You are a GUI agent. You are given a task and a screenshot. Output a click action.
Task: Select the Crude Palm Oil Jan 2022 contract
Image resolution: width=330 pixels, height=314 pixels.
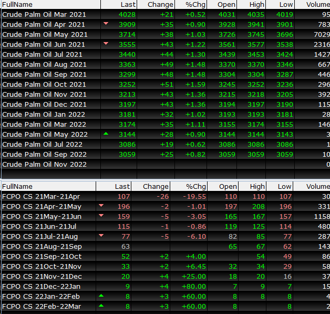[x=44, y=114]
